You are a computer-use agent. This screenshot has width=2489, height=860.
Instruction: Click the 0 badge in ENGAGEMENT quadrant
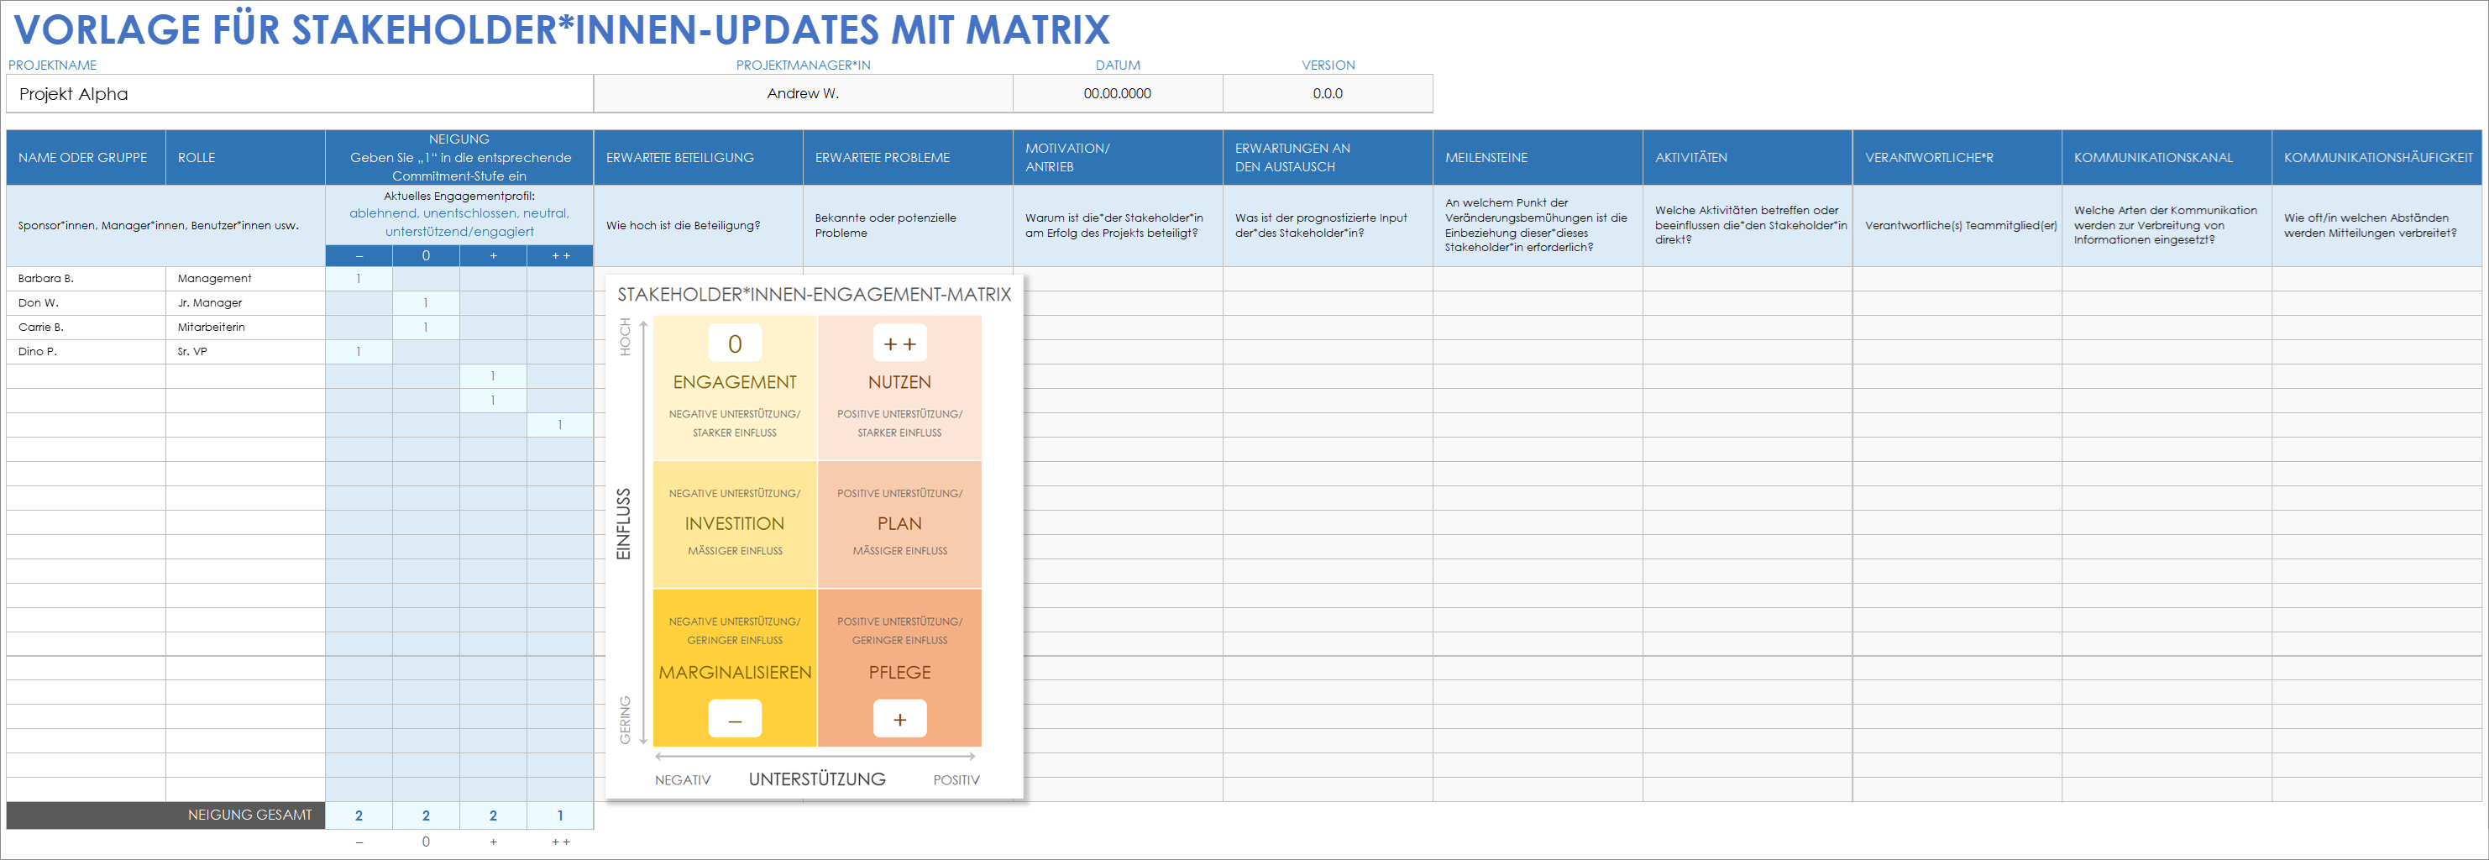coord(736,343)
